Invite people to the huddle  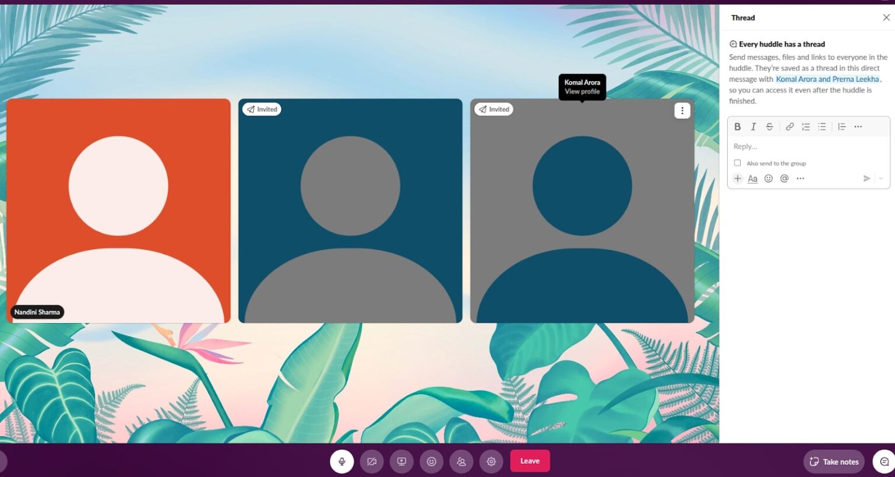pyautogui.click(x=461, y=461)
